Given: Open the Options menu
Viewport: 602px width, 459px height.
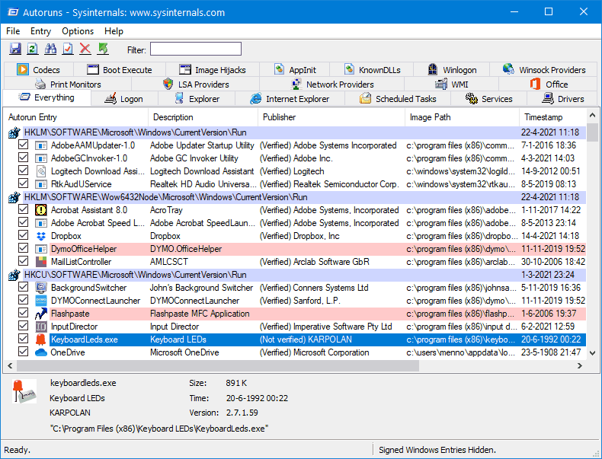Looking at the screenshot, I should click(x=78, y=31).
